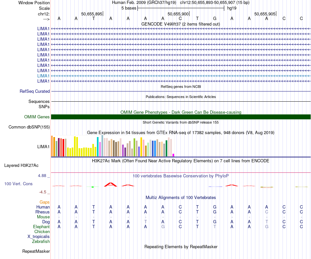Click the 50,655,900 ruler position marker
Viewport: 311px width, 259px height.
pos(178,14)
